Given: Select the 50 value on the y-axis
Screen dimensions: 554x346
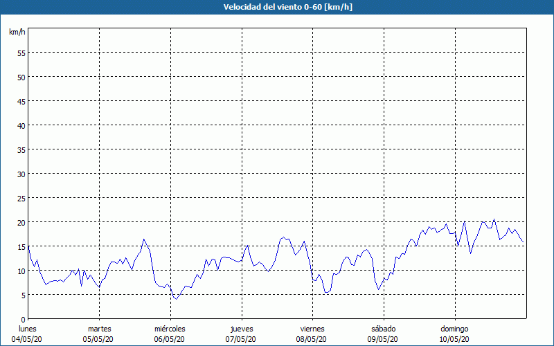Looking at the screenshot, I should (x=21, y=78).
